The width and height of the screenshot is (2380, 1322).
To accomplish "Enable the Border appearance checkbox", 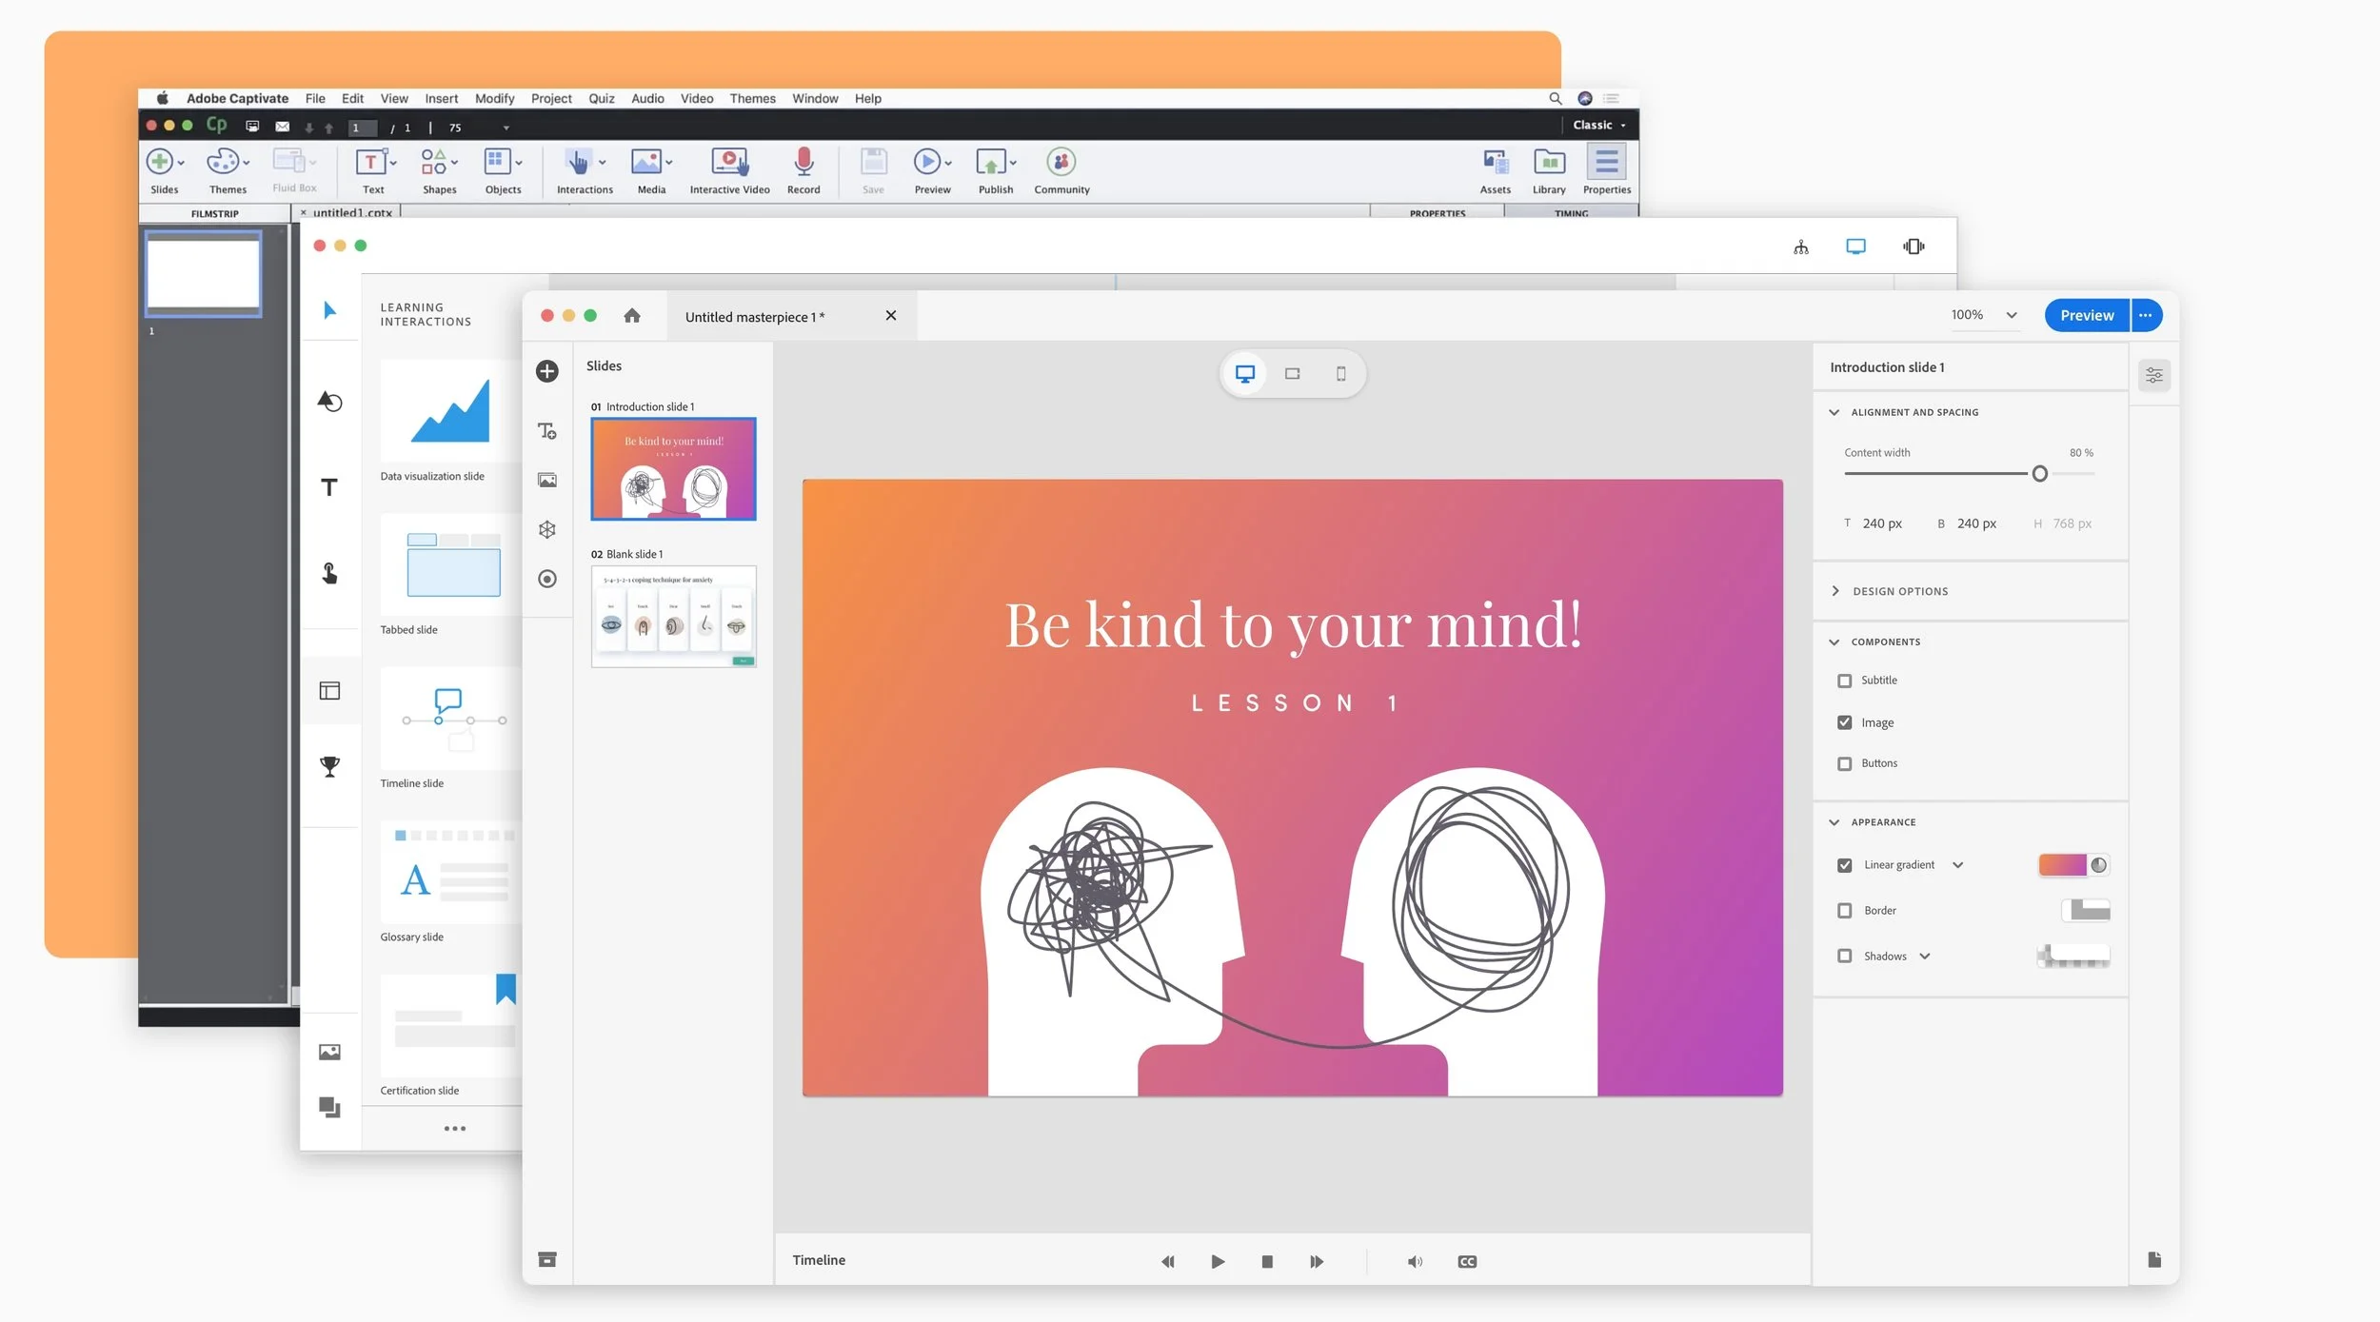I will coord(1844,911).
